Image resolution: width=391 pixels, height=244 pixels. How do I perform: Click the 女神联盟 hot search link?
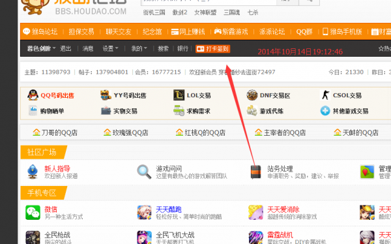point(205,12)
